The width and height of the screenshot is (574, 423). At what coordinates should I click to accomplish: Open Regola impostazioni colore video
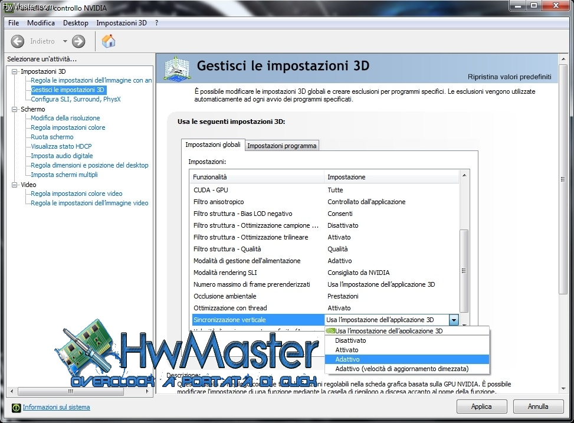click(x=76, y=194)
